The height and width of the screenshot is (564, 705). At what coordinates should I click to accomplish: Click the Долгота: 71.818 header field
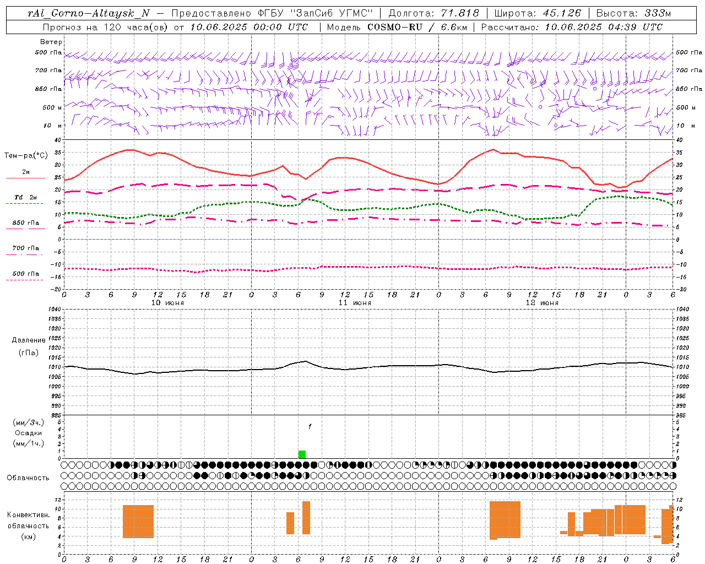coord(434,13)
